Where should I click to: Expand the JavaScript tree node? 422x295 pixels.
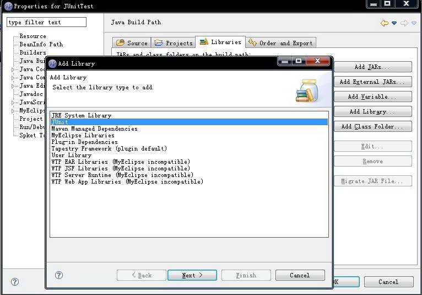[13, 103]
